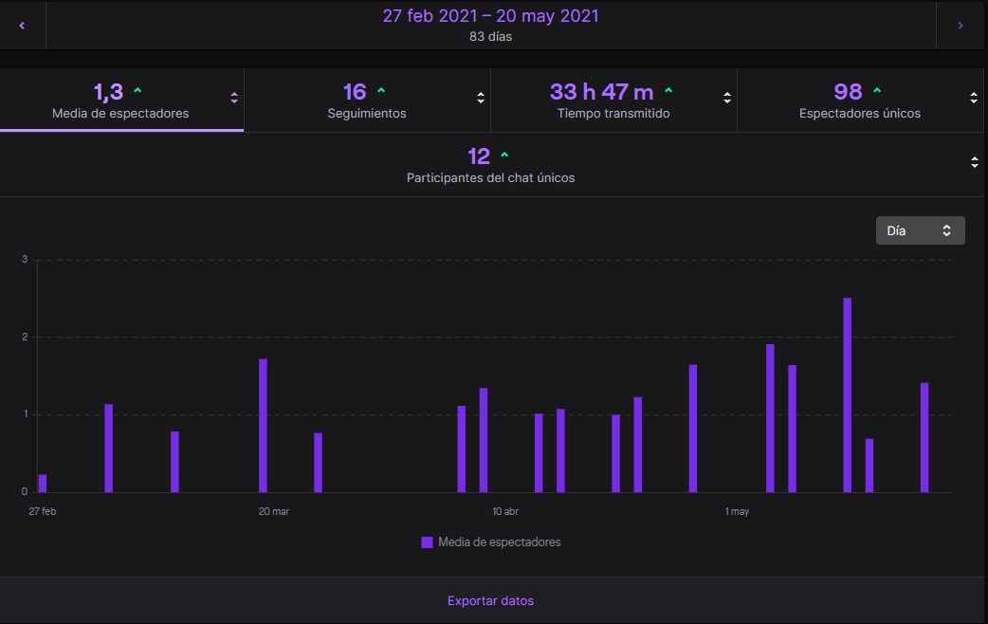
Task: Click the 1 may axis label
Action: 737,511
